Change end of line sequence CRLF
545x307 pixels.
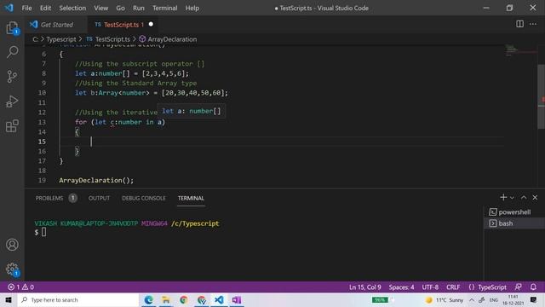coord(453,287)
